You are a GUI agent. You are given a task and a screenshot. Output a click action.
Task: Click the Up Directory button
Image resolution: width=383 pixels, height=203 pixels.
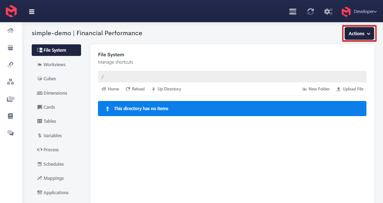[x=166, y=89]
